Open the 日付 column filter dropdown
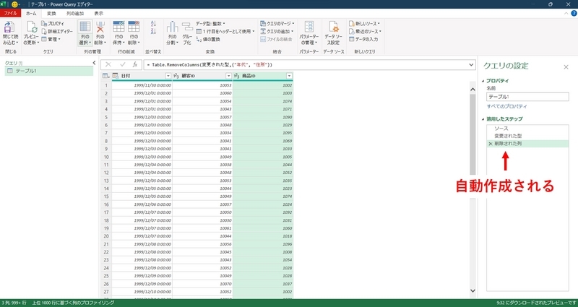578x307 pixels. click(168, 76)
